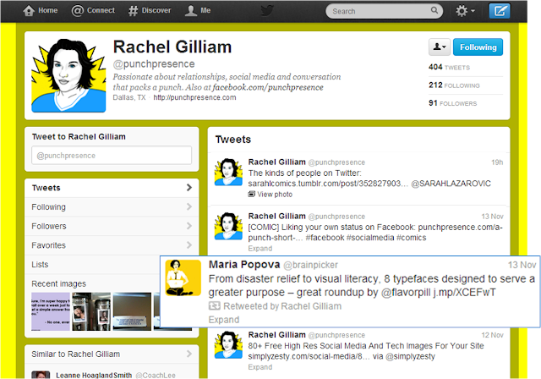
Task: Open Similar to Rachel Gilliam section
Action: tap(112, 354)
